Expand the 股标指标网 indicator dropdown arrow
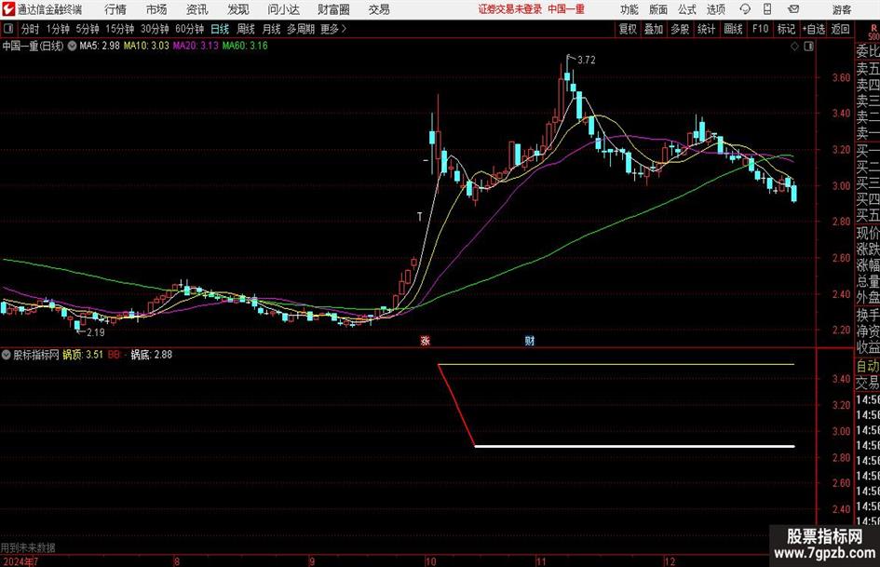The height and width of the screenshot is (567, 880). [7, 354]
